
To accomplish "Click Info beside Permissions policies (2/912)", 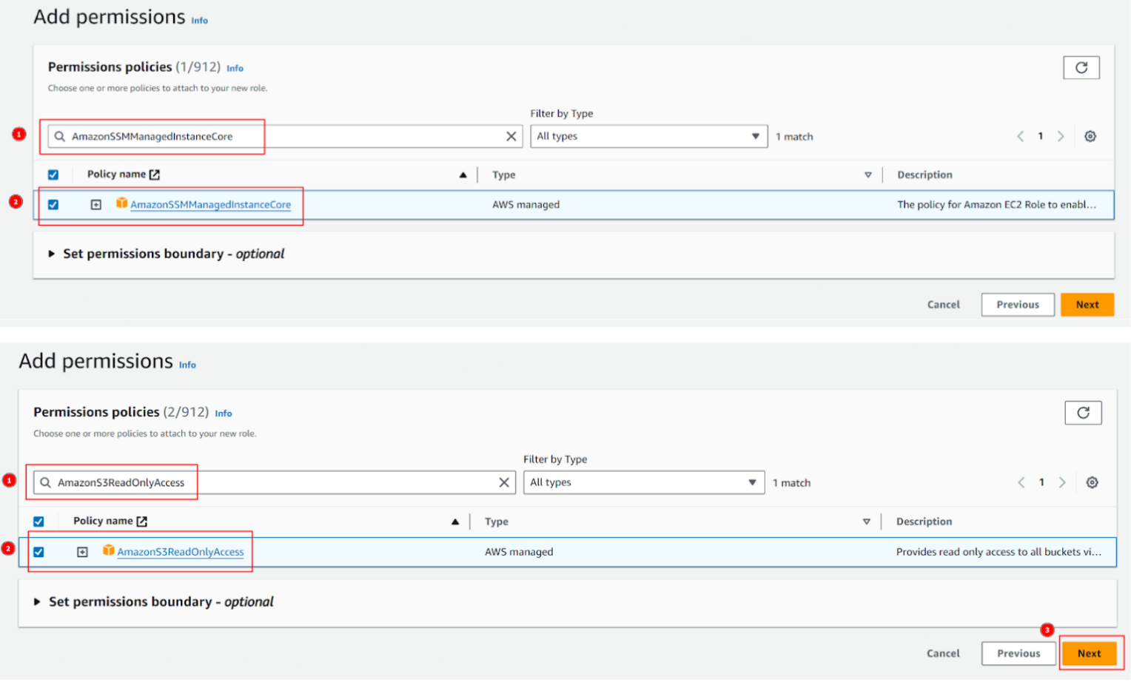I will point(224,413).
